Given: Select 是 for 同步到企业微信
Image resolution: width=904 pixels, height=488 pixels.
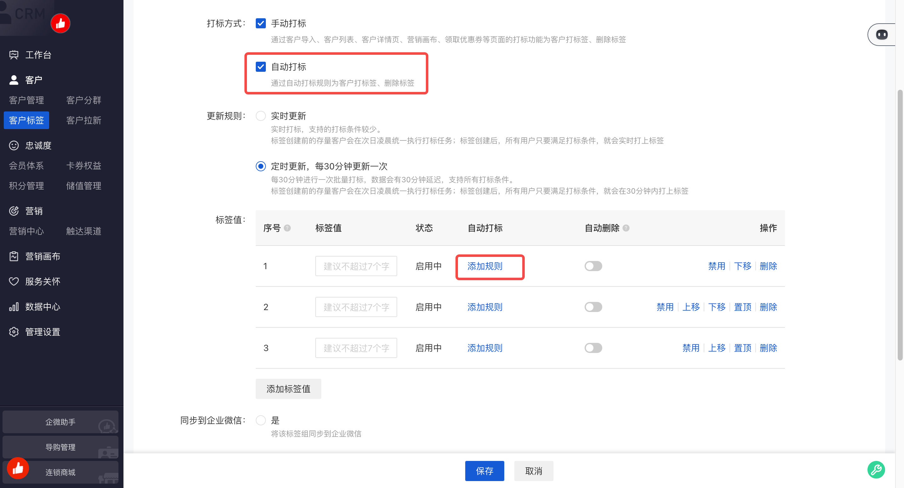Looking at the screenshot, I should (x=261, y=420).
